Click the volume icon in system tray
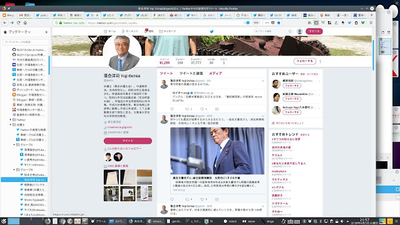 click(x=342, y=221)
